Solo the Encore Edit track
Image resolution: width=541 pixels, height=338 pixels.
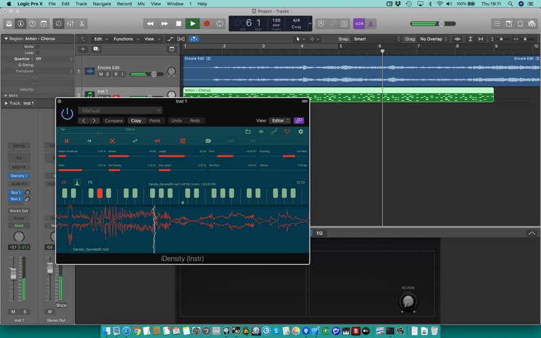pos(108,74)
